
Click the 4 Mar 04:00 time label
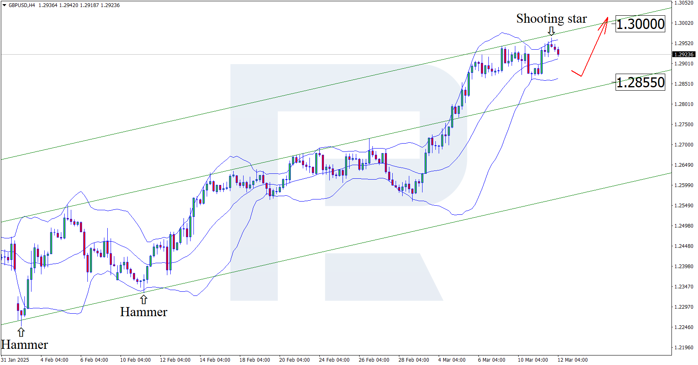coord(452,360)
